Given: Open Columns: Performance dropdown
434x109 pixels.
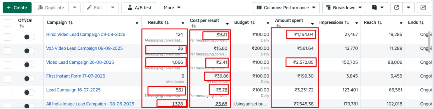Looking at the screenshot, I should pyautogui.click(x=286, y=8).
